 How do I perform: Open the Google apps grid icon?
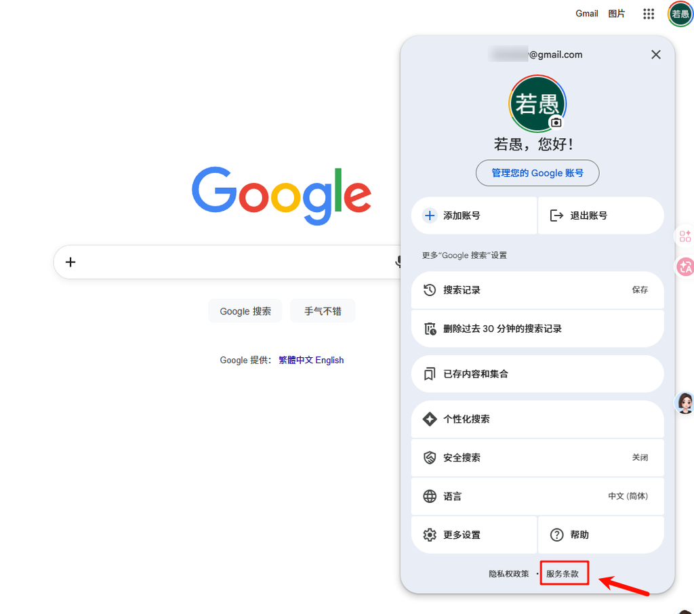[649, 14]
